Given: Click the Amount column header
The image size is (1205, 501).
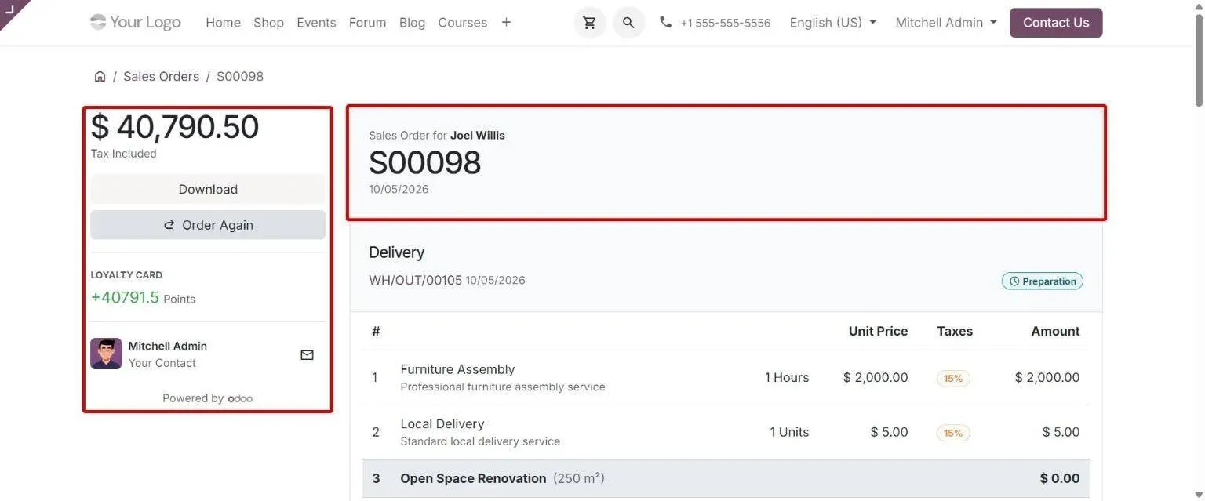Looking at the screenshot, I should tap(1055, 331).
